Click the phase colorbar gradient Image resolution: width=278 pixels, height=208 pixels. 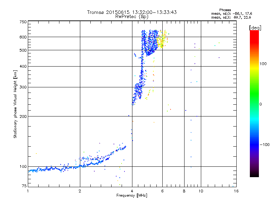254,103
